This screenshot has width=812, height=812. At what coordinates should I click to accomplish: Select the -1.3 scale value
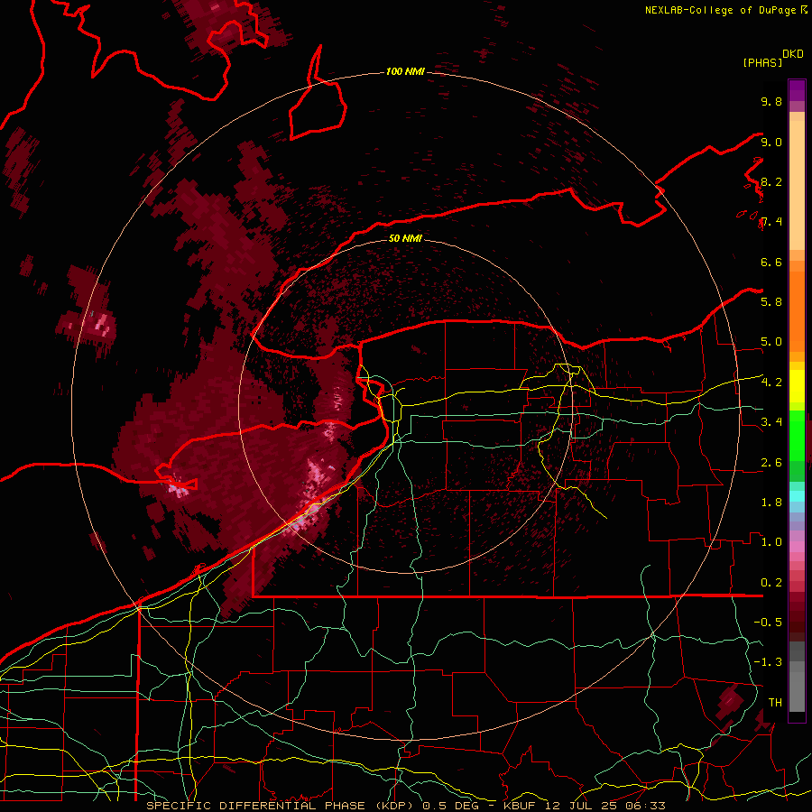point(768,662)
